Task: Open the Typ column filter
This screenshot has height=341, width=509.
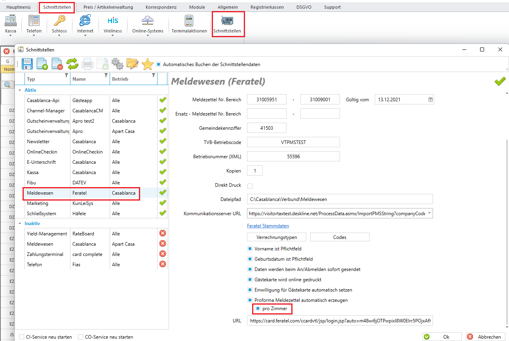Action: point(66,75)
